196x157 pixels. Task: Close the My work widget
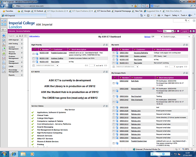pyautogui.click(x=187, y=45)
